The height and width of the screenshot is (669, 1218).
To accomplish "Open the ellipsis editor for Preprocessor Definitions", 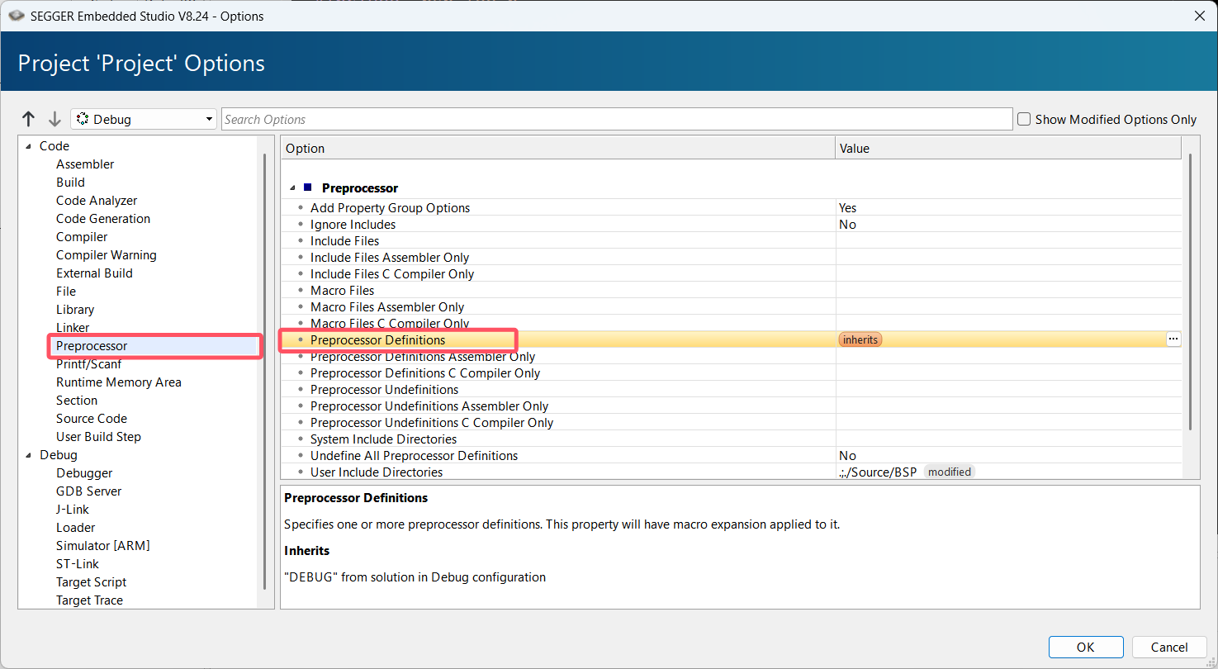I will tap(1173, 339).
